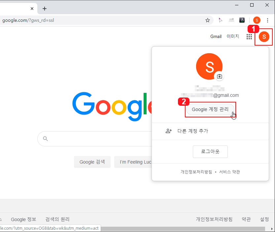Open Gmail link
This screenshot has height=232, width=275.
(x=216, y=36)
